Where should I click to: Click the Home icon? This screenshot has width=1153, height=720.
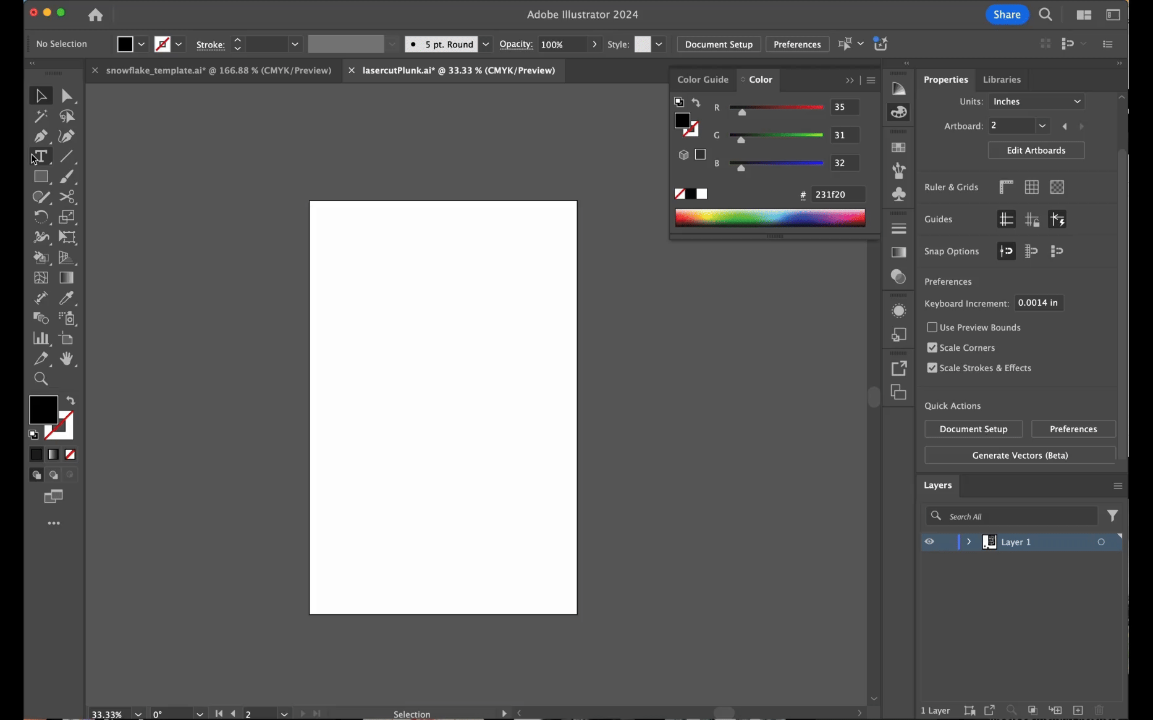(x=95, y=15)
